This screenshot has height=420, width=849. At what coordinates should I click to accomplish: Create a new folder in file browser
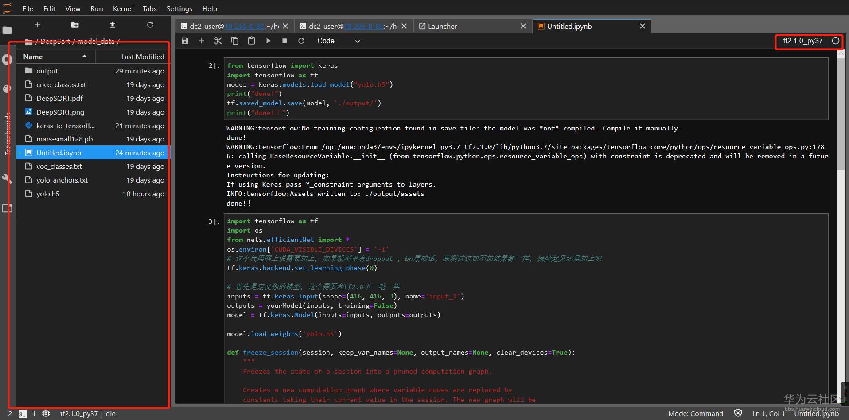tap(75, 25)
